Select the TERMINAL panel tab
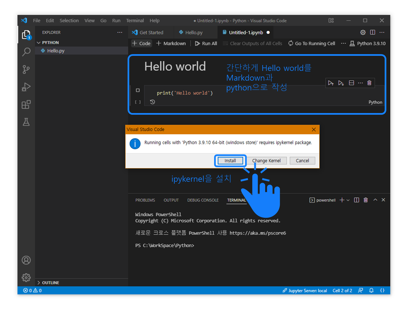407x314 pixels. point(236,200)
